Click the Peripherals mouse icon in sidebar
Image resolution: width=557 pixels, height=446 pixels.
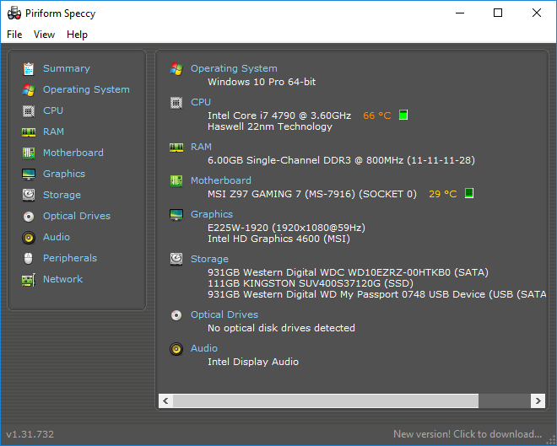coord(29,259)
